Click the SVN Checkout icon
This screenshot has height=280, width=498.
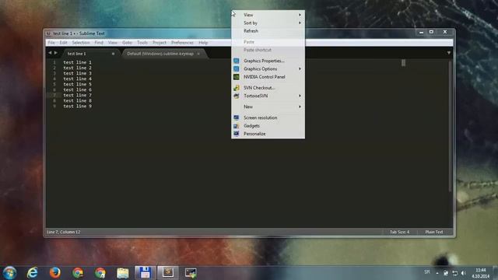click(237, 88)
